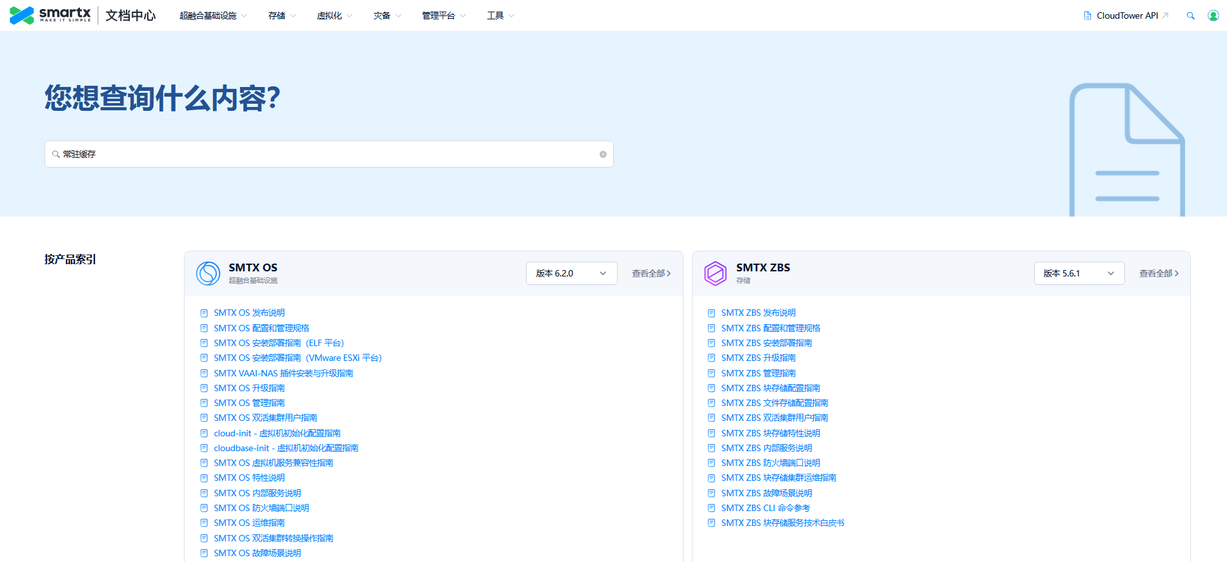Click document icon beside SMTX ZBS 升级指南

pyautogui.click(x=711, y=358)
